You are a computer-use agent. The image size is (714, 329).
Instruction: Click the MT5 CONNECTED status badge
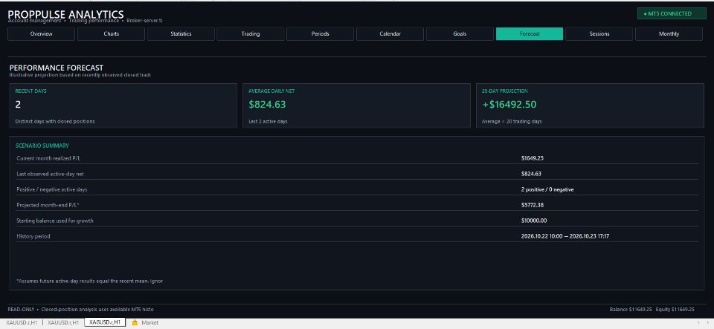coord(672,13)
